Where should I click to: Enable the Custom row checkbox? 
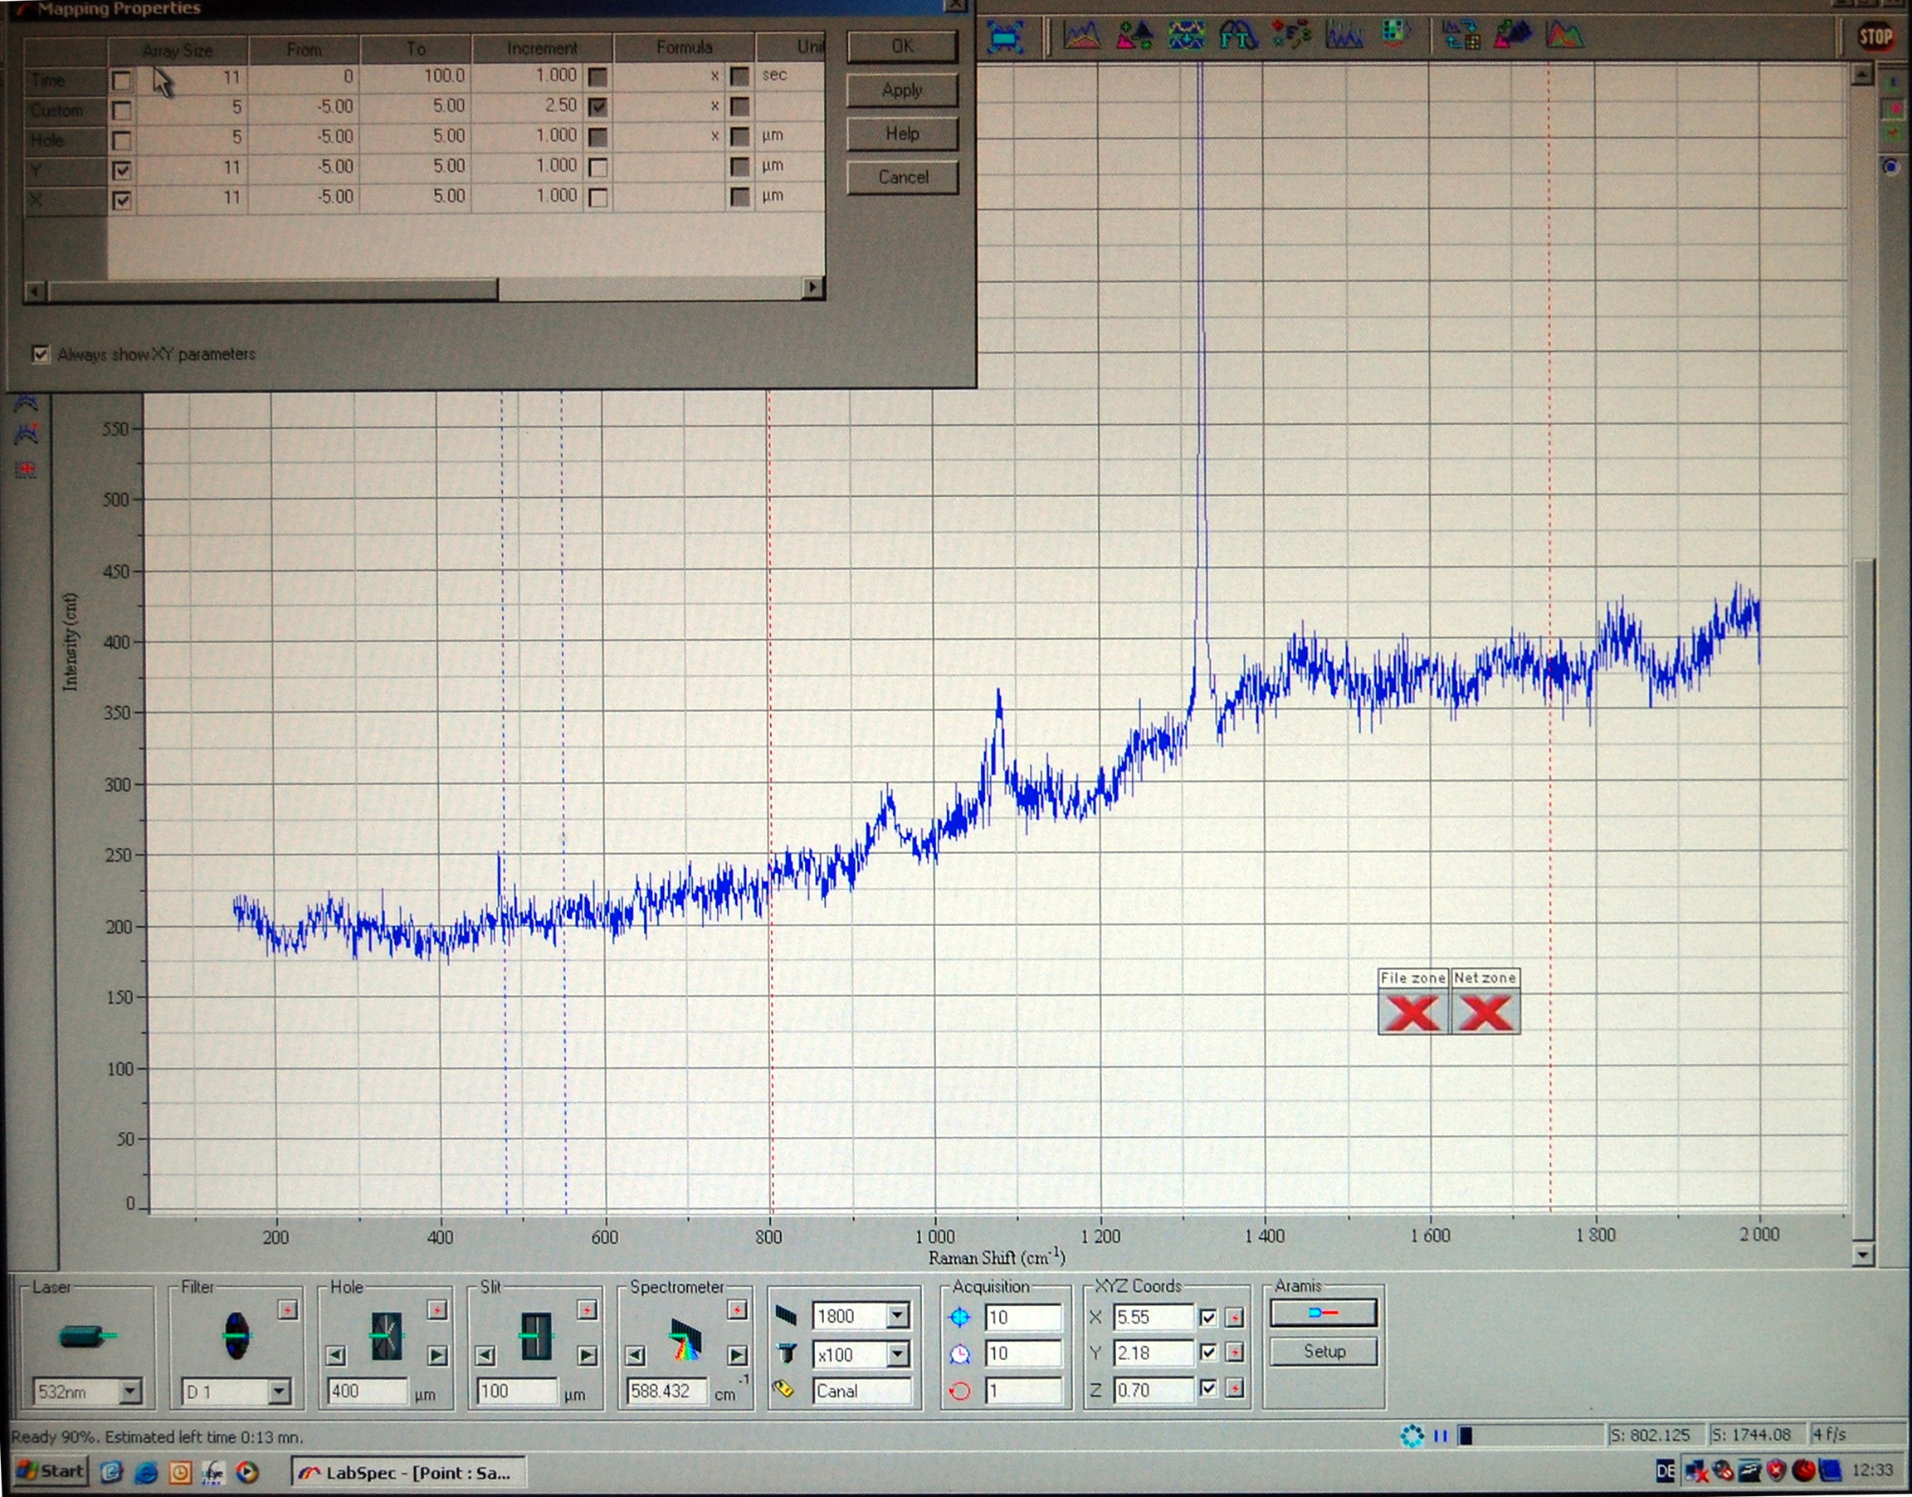pos(122,111)
